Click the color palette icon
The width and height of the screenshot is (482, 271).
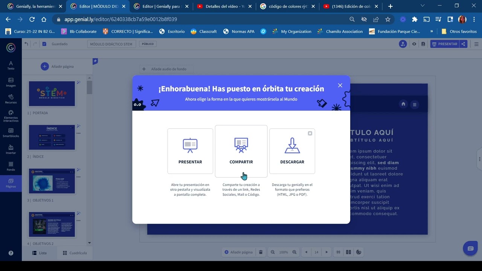point(359,252)
